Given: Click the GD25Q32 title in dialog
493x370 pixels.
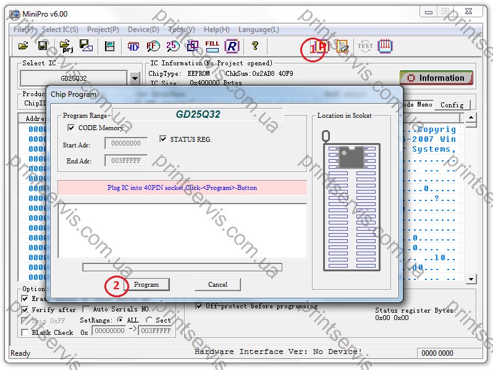Looking at the screenshot, I should coord(198,114).
